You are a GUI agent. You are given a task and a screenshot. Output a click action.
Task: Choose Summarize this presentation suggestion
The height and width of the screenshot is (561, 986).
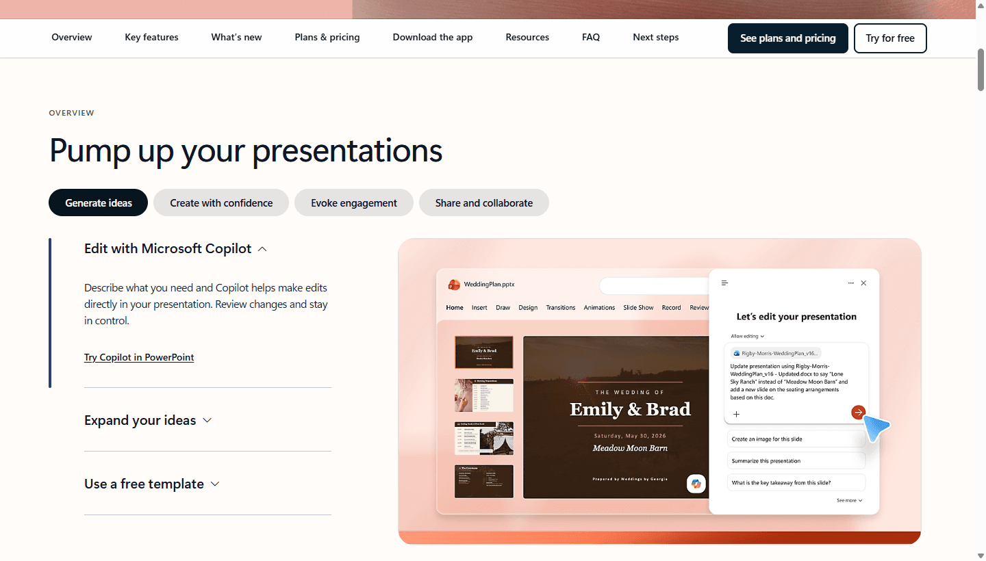coord(796,461)
